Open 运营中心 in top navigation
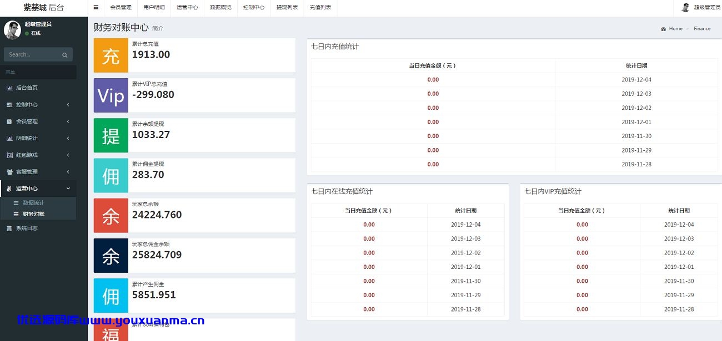Screen dimensions: 722x341 (187, 7)
